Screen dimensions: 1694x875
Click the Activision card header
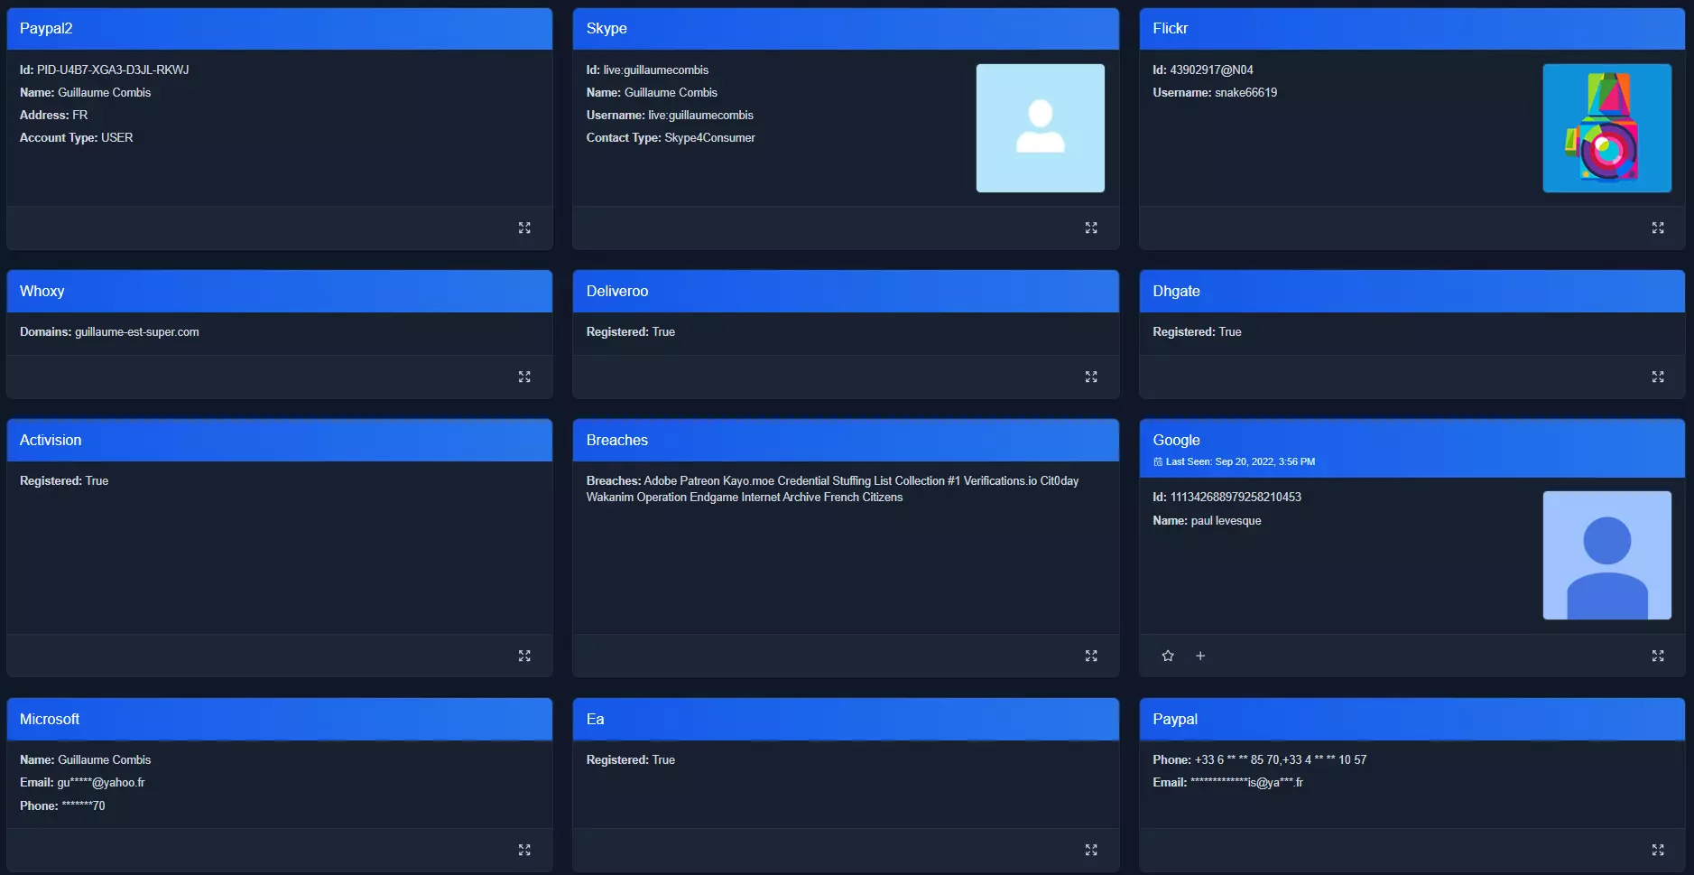280,440
